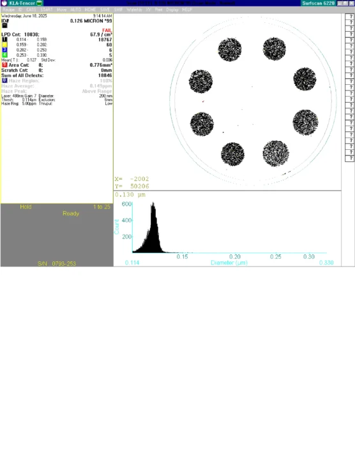Click the blue U Haze Region icon
Screen dimensions: 355x459
(x=4, y=80)
